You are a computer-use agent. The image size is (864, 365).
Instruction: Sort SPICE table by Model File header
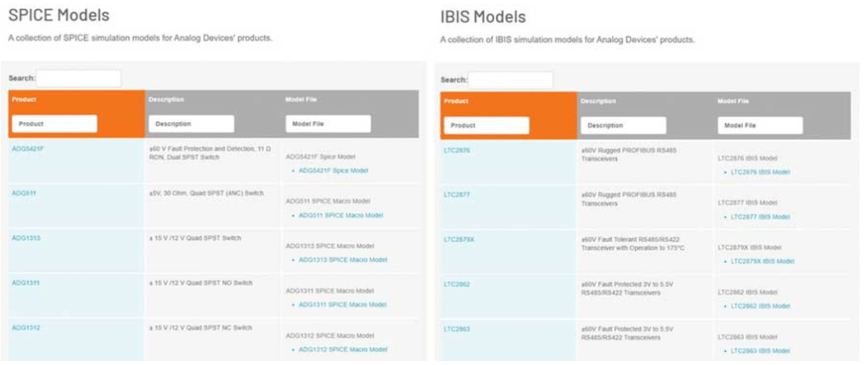301,100
